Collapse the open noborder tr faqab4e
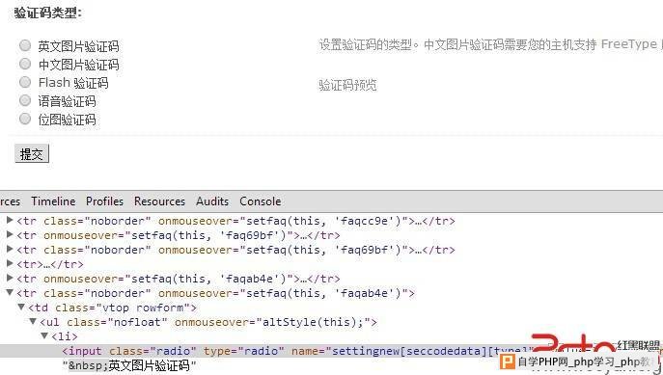The height and width of the screenshot is (375, 663). click(x=10, y=292)
